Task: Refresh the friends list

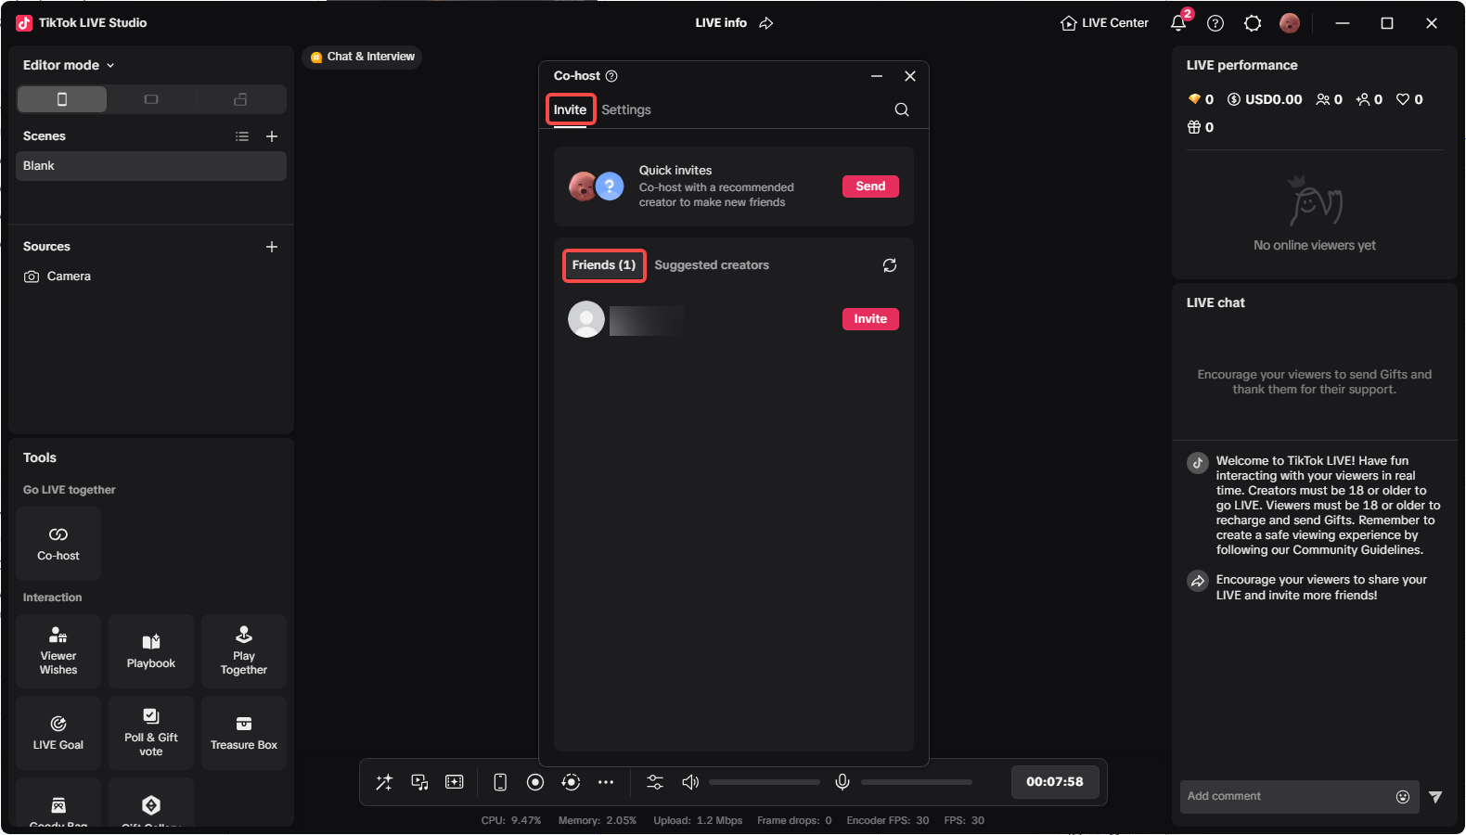Action: [x=890, y=265]
